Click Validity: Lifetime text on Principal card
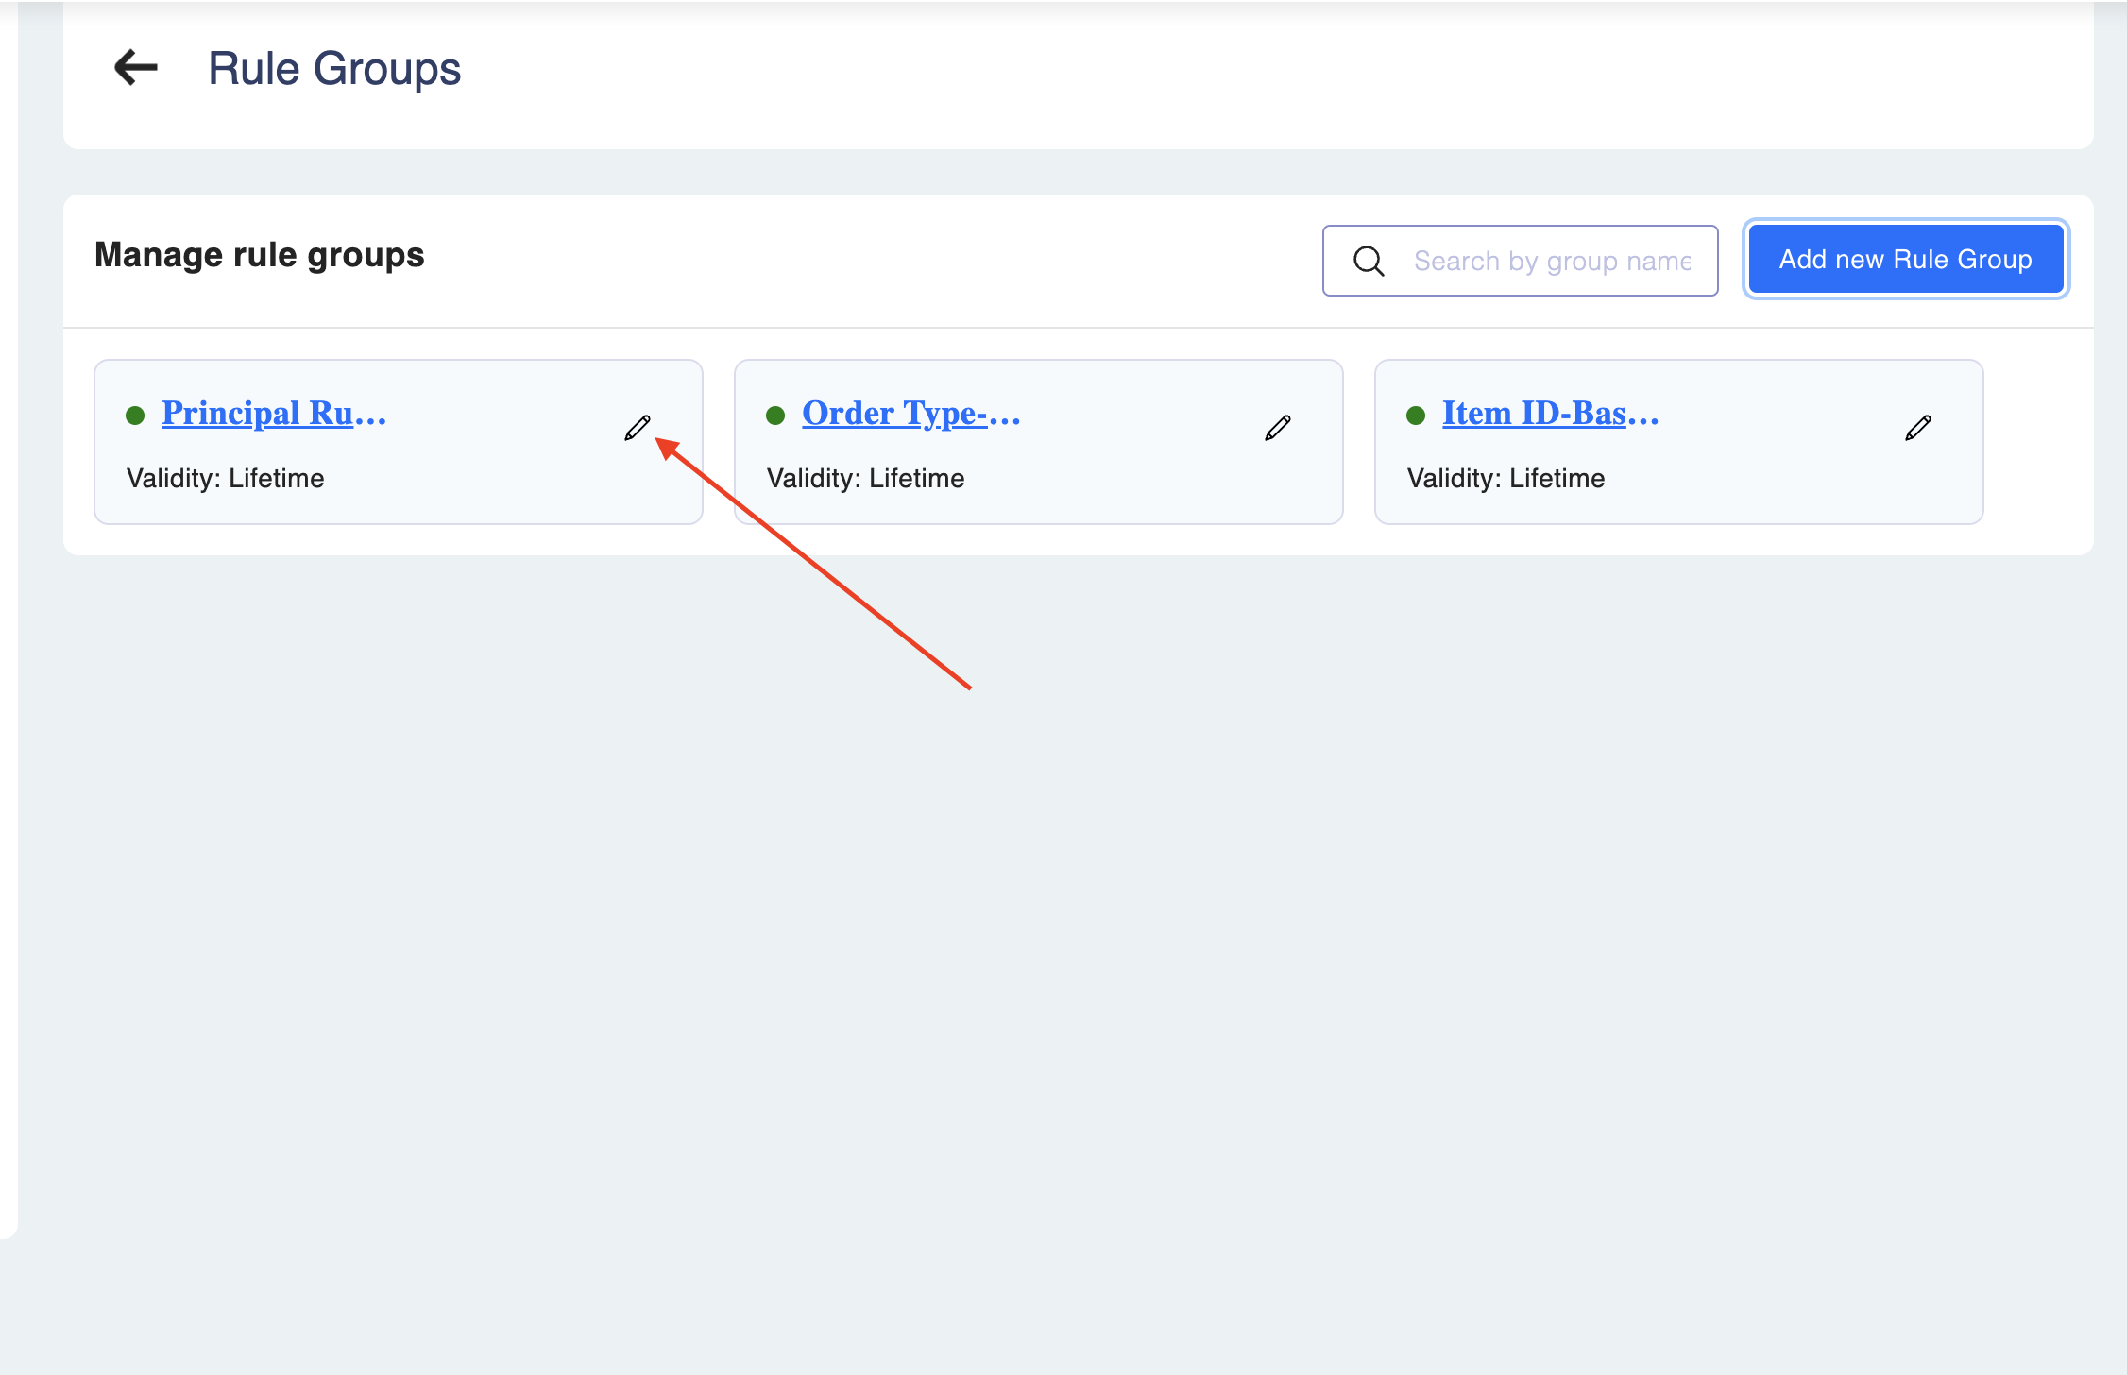 [x=225, y=479]
